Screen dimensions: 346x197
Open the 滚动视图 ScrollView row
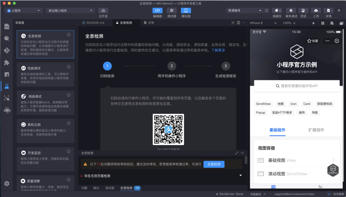click(x=297, y=174)
